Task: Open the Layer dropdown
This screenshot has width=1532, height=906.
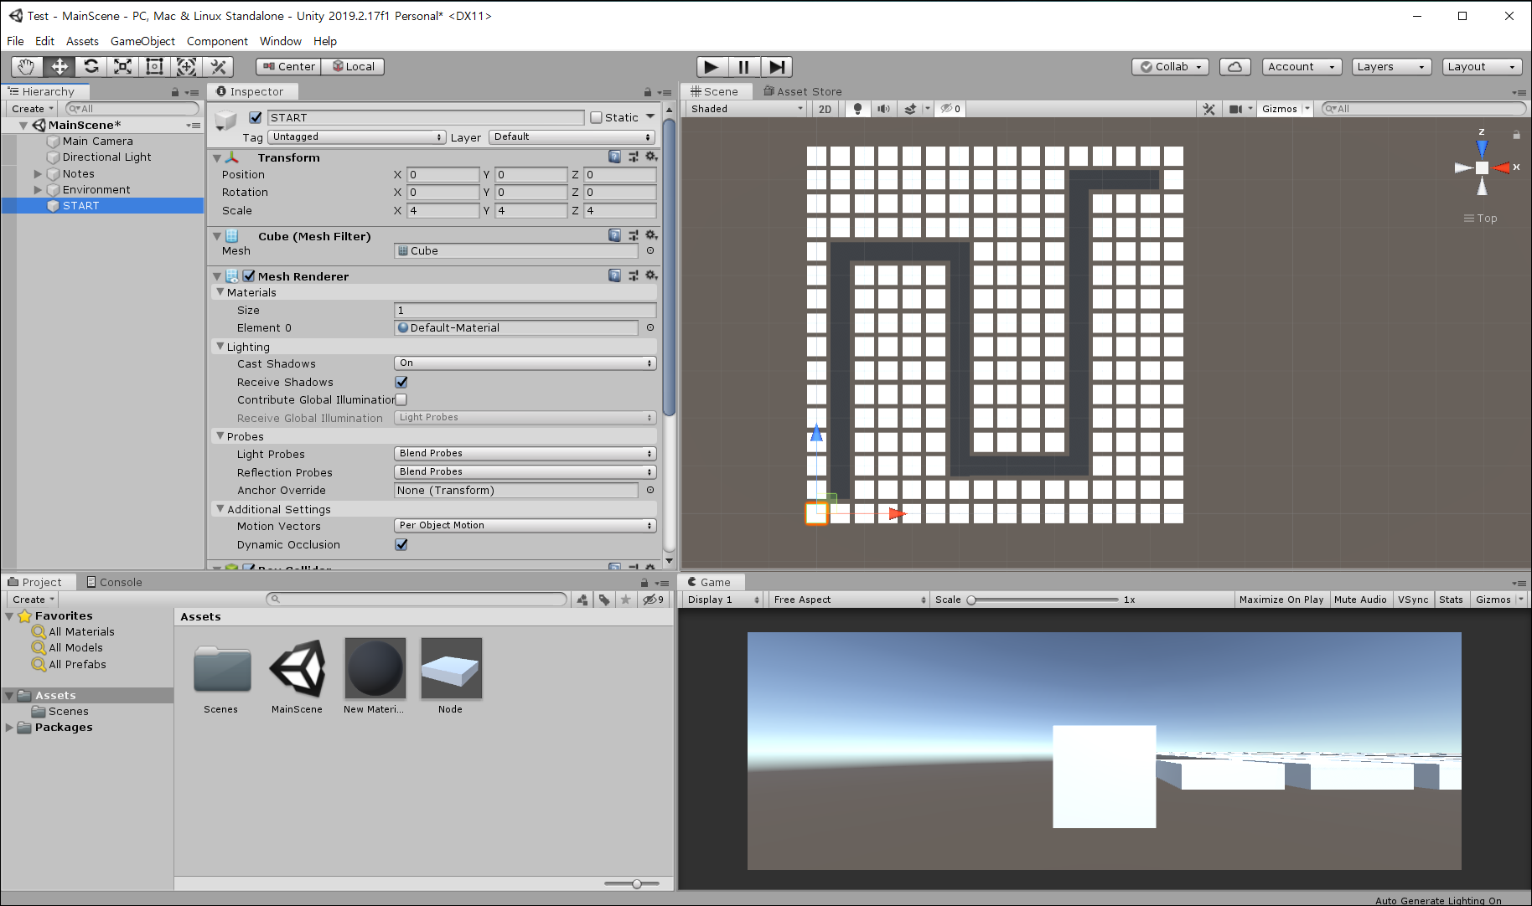Action: [572, 136]
